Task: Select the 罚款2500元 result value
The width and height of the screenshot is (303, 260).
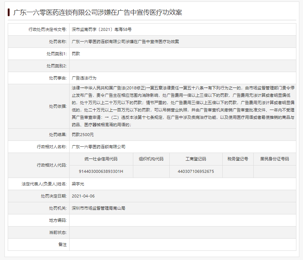Action: [x=83, y=135]
